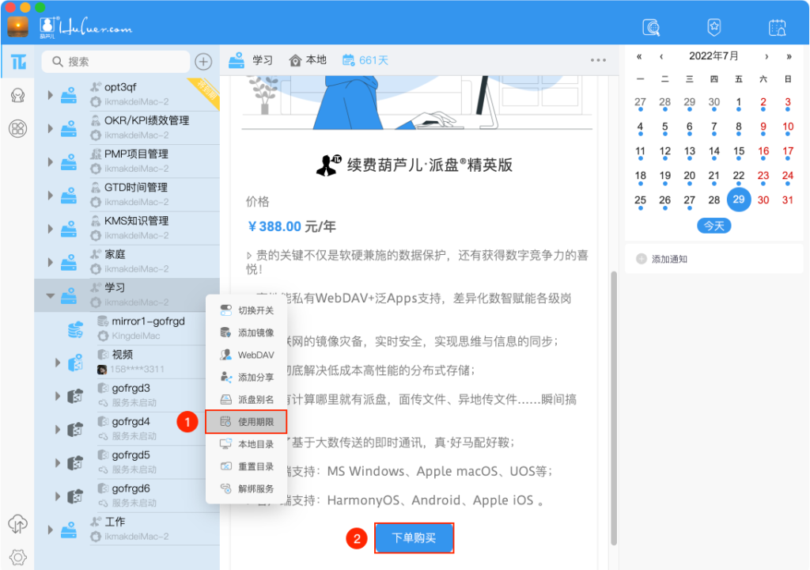Open the calendar notification icon in header
This screenshot has height=570, width=810.
777,27
